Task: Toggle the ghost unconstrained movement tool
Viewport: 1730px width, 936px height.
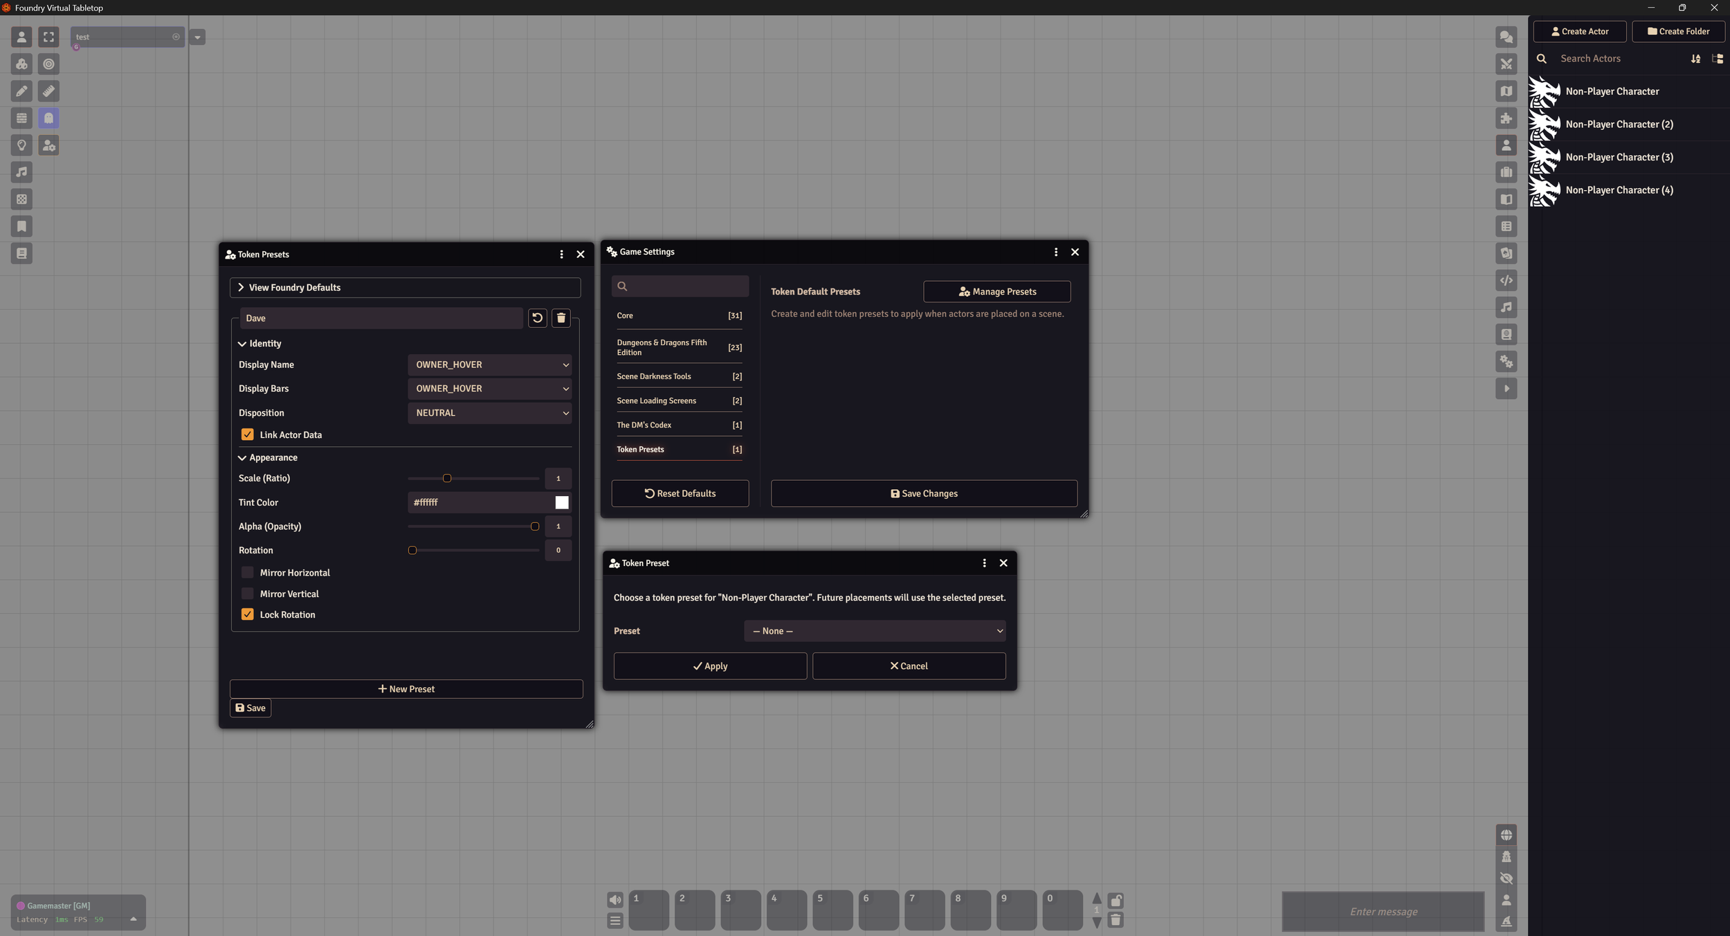Action: (x=48, y=118)
